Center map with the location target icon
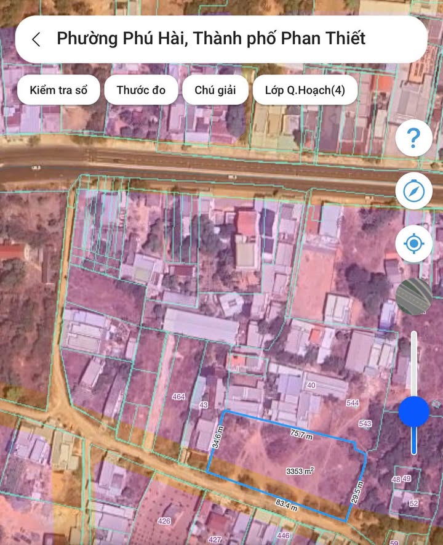Image resolution: width=443 pixels, height=545 pixels. point(413,243)
